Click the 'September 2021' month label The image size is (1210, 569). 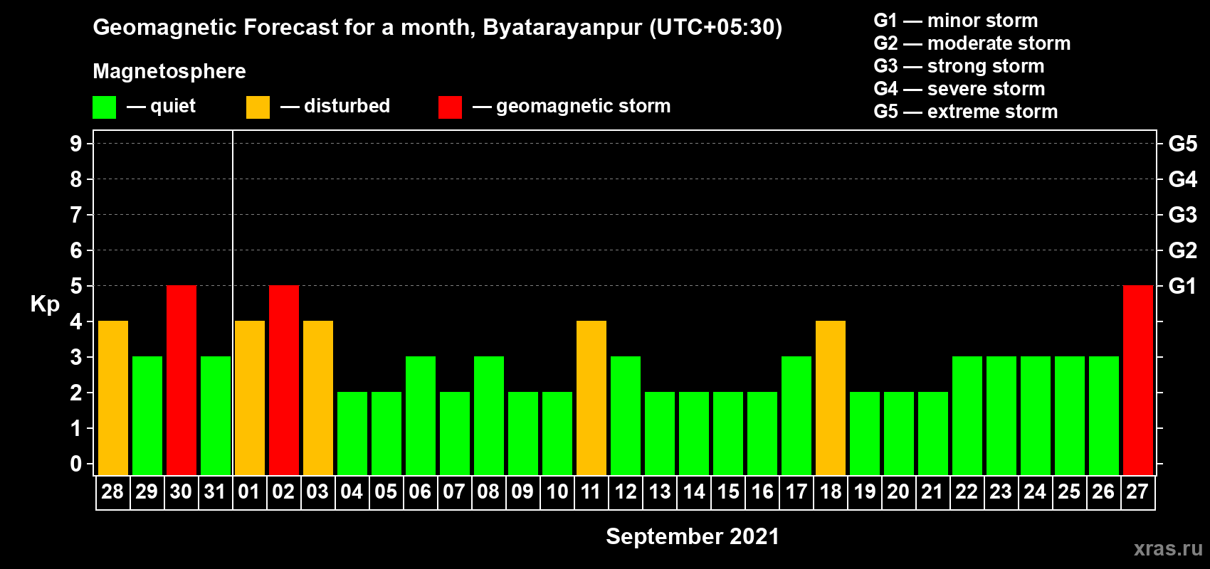click(x=693, y=536)
